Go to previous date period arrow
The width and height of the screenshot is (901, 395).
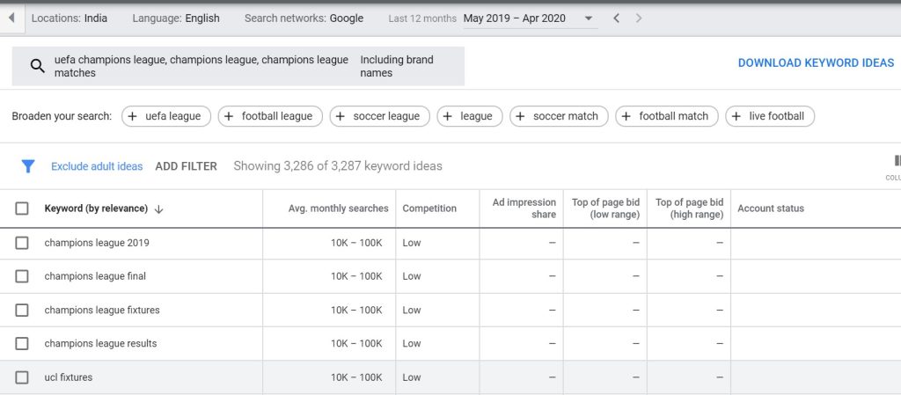616,18
